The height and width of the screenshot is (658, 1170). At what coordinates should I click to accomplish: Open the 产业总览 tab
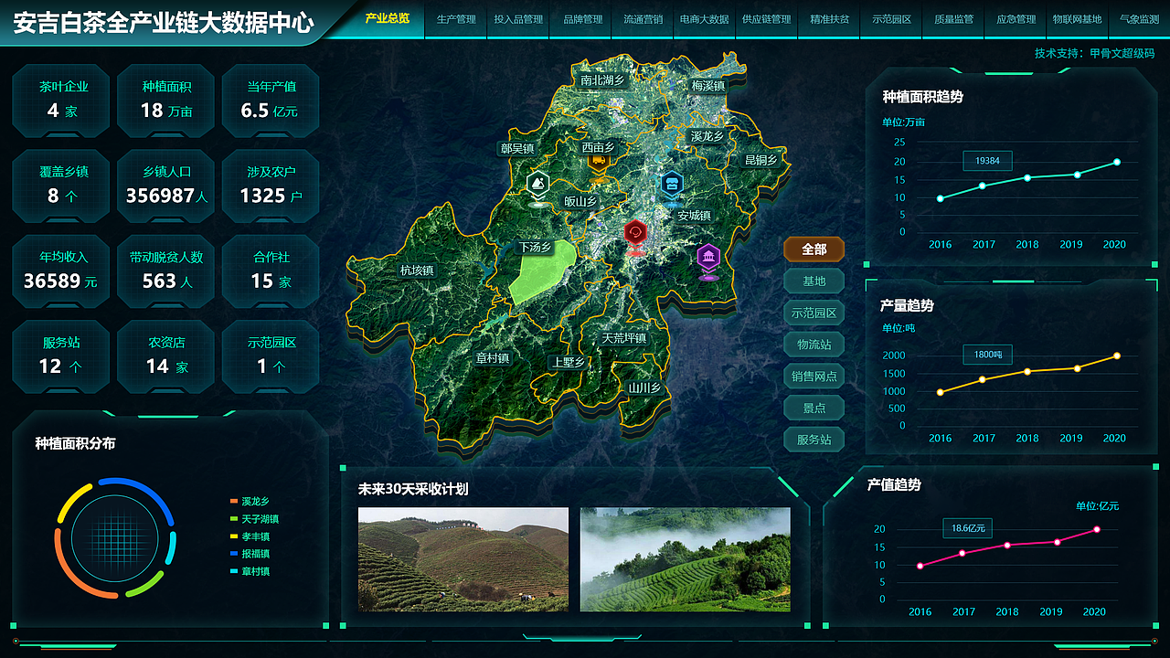click(388, 18)
